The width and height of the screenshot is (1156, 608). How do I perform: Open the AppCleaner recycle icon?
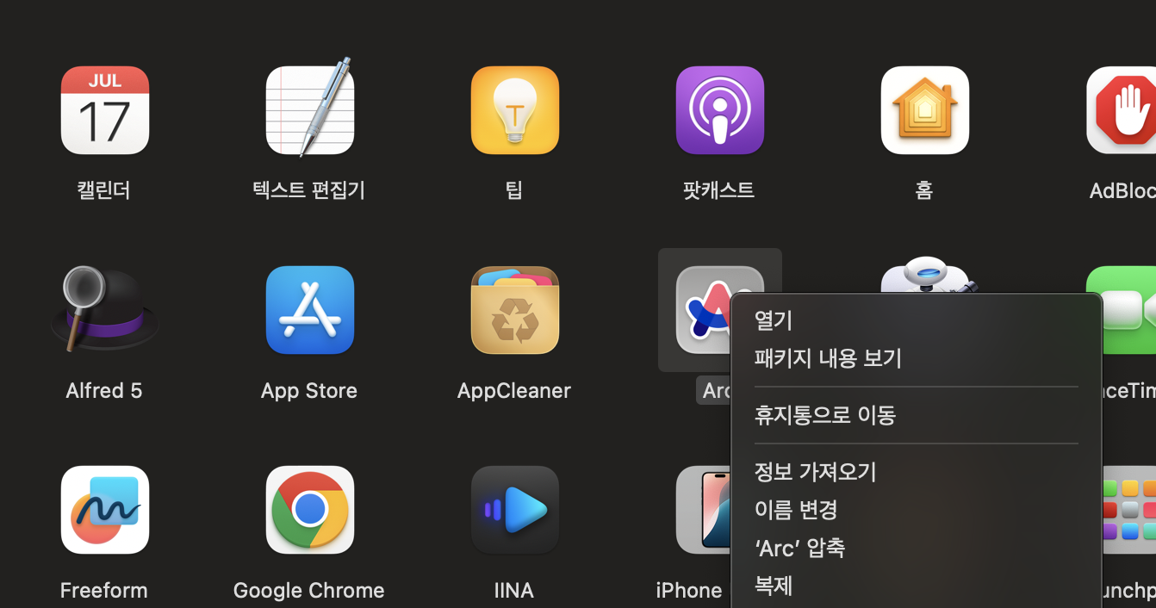515,310
